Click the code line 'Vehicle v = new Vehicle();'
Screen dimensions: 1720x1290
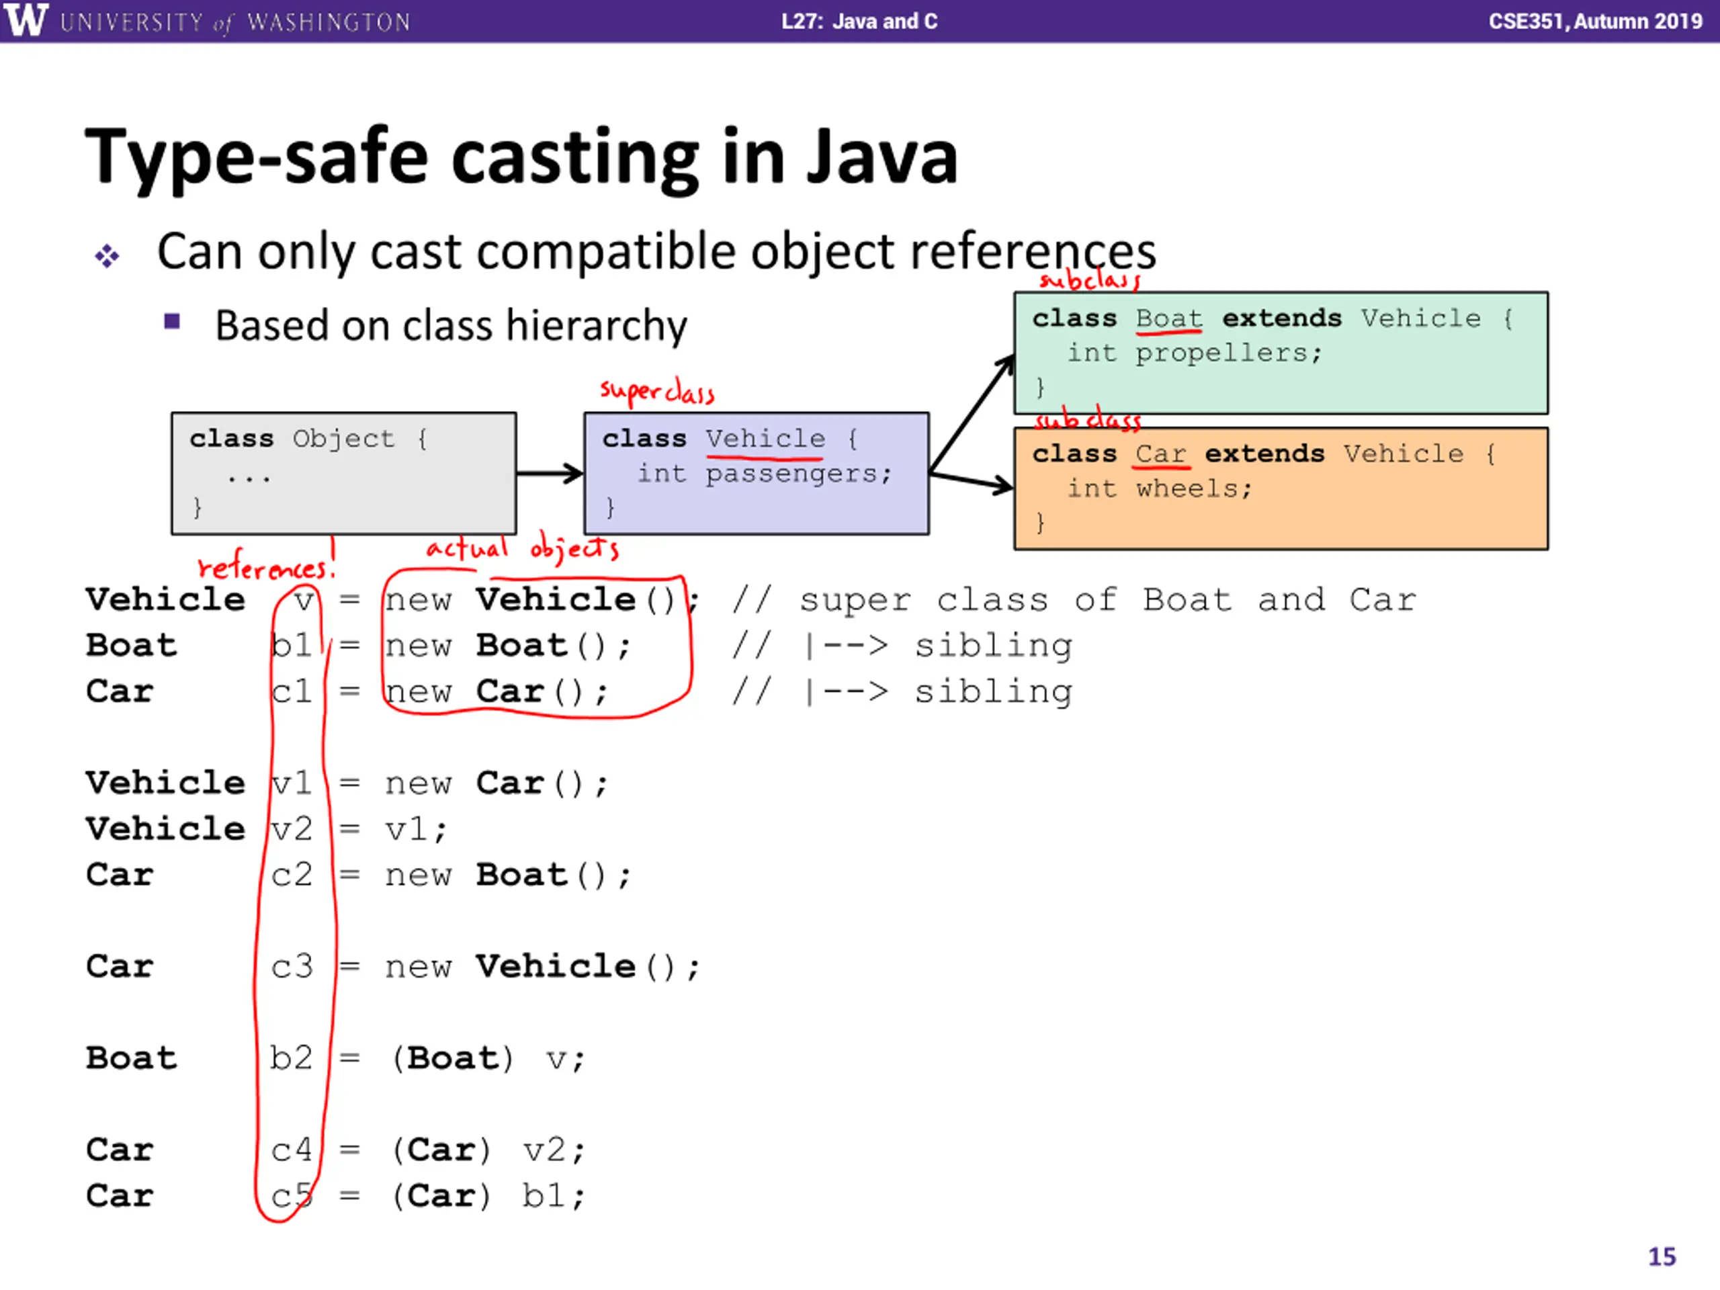point(392,600)
